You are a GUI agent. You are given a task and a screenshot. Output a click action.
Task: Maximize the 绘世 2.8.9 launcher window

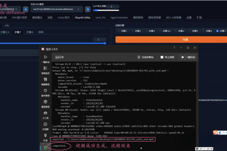coord(188,48)
